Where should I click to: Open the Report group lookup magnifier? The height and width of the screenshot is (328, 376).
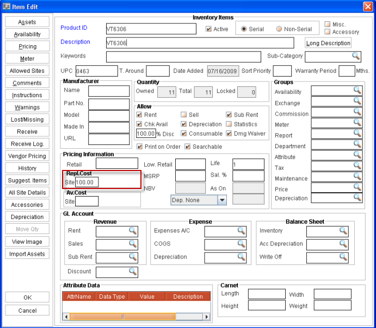point(357,134)
